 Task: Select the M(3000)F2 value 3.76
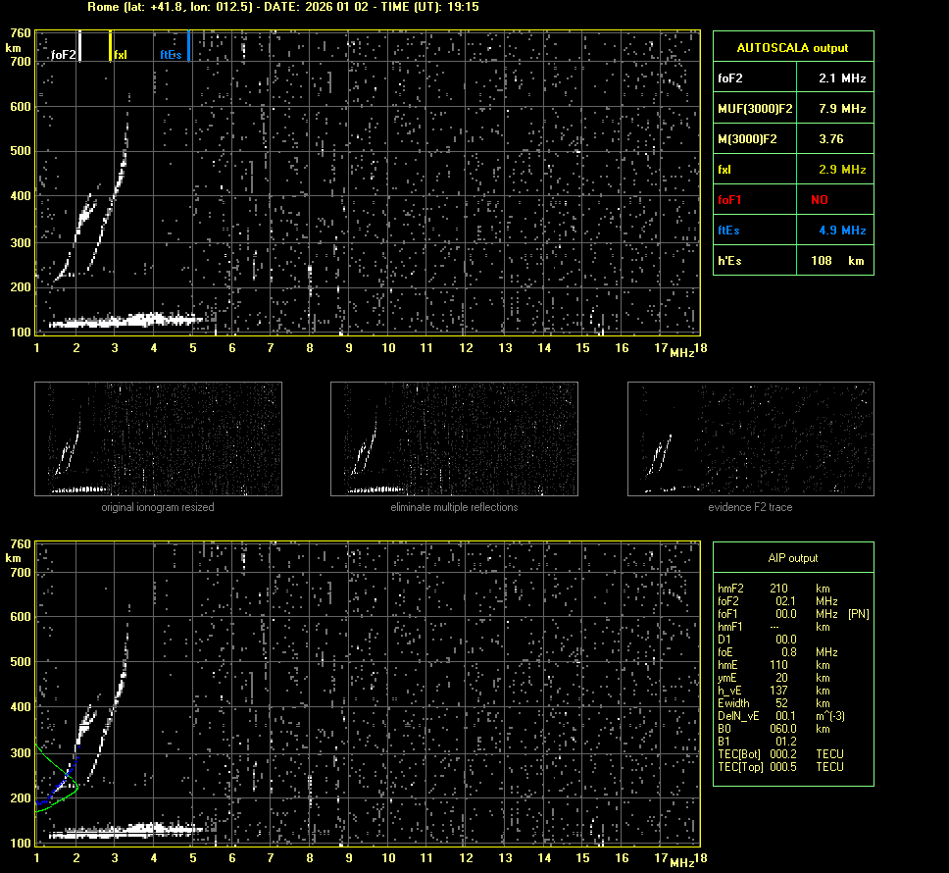[x=831, y=139]
